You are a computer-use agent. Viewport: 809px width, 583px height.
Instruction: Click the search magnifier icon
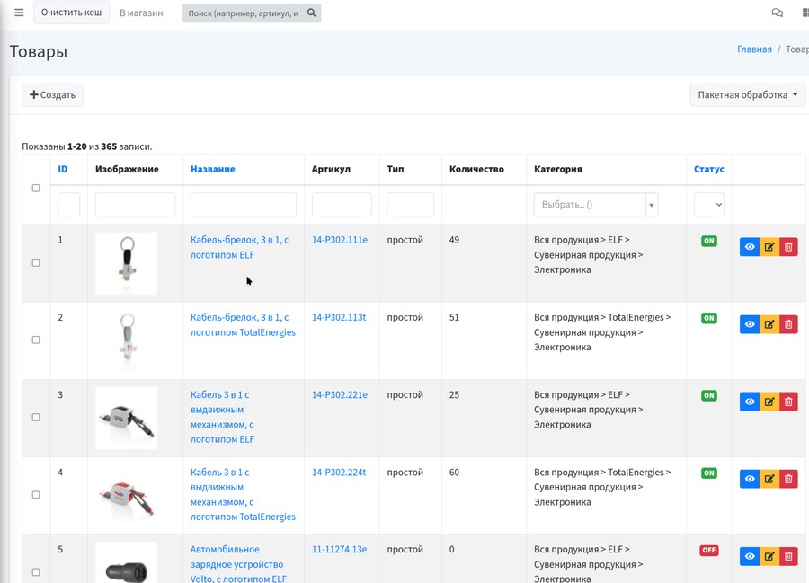[312, 13]
